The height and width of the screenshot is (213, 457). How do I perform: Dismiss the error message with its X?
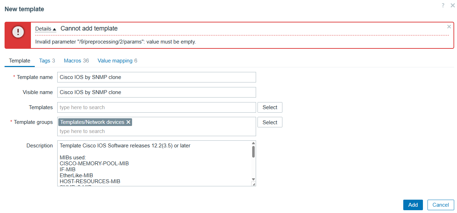449,27
